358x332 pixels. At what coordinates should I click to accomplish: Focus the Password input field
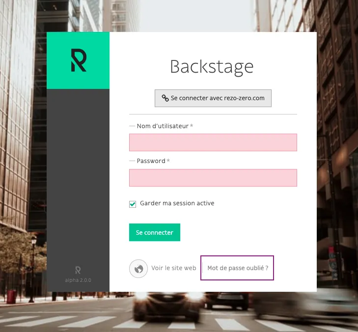point(213,178)
